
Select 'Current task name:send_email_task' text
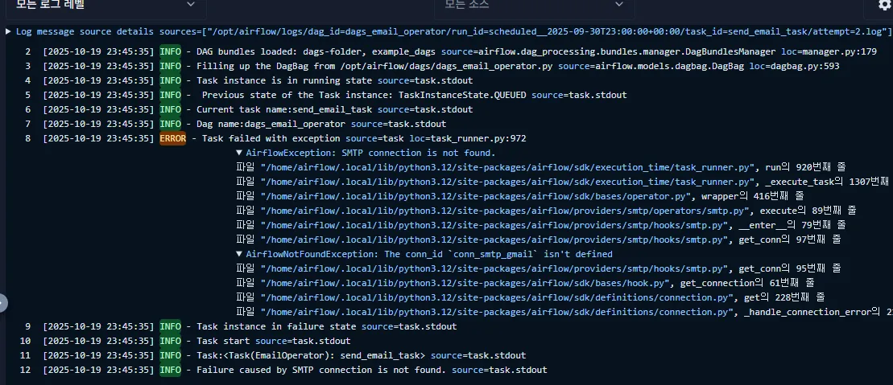[x=284, y=109]
